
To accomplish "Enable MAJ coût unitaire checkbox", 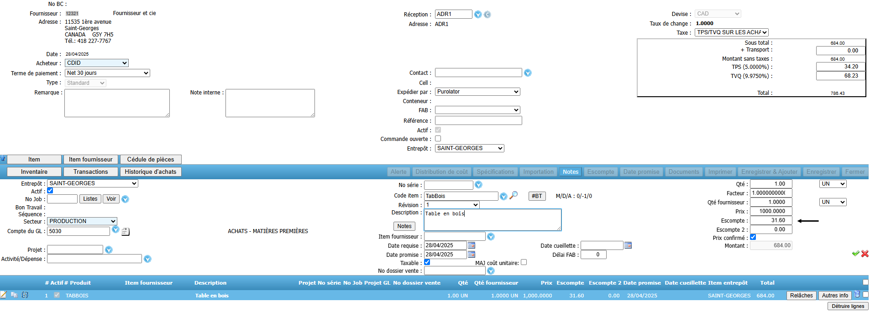I will pos(524,262).
